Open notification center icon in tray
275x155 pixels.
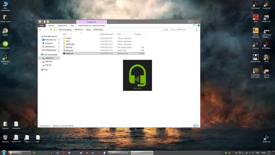[269, 153]
